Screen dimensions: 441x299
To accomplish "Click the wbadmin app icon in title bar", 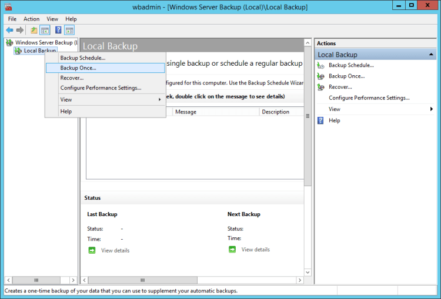I will tap(8, 6).
